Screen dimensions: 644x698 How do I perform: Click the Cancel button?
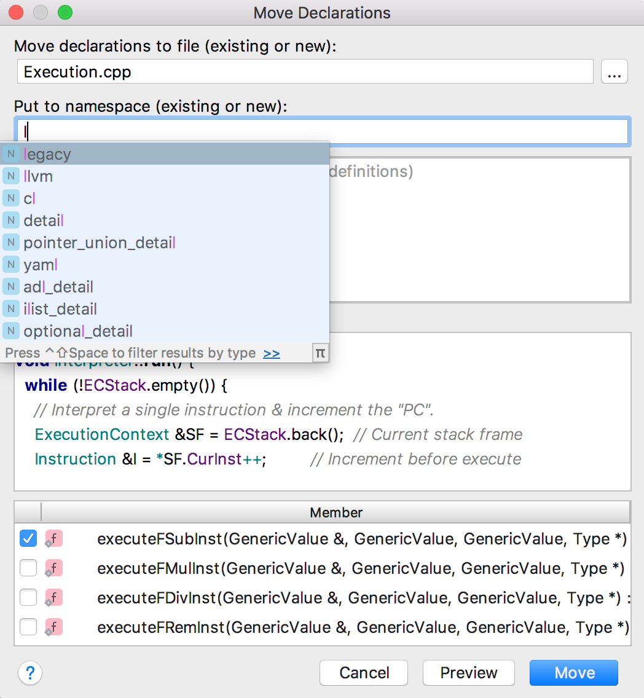(x=364, y=673)
